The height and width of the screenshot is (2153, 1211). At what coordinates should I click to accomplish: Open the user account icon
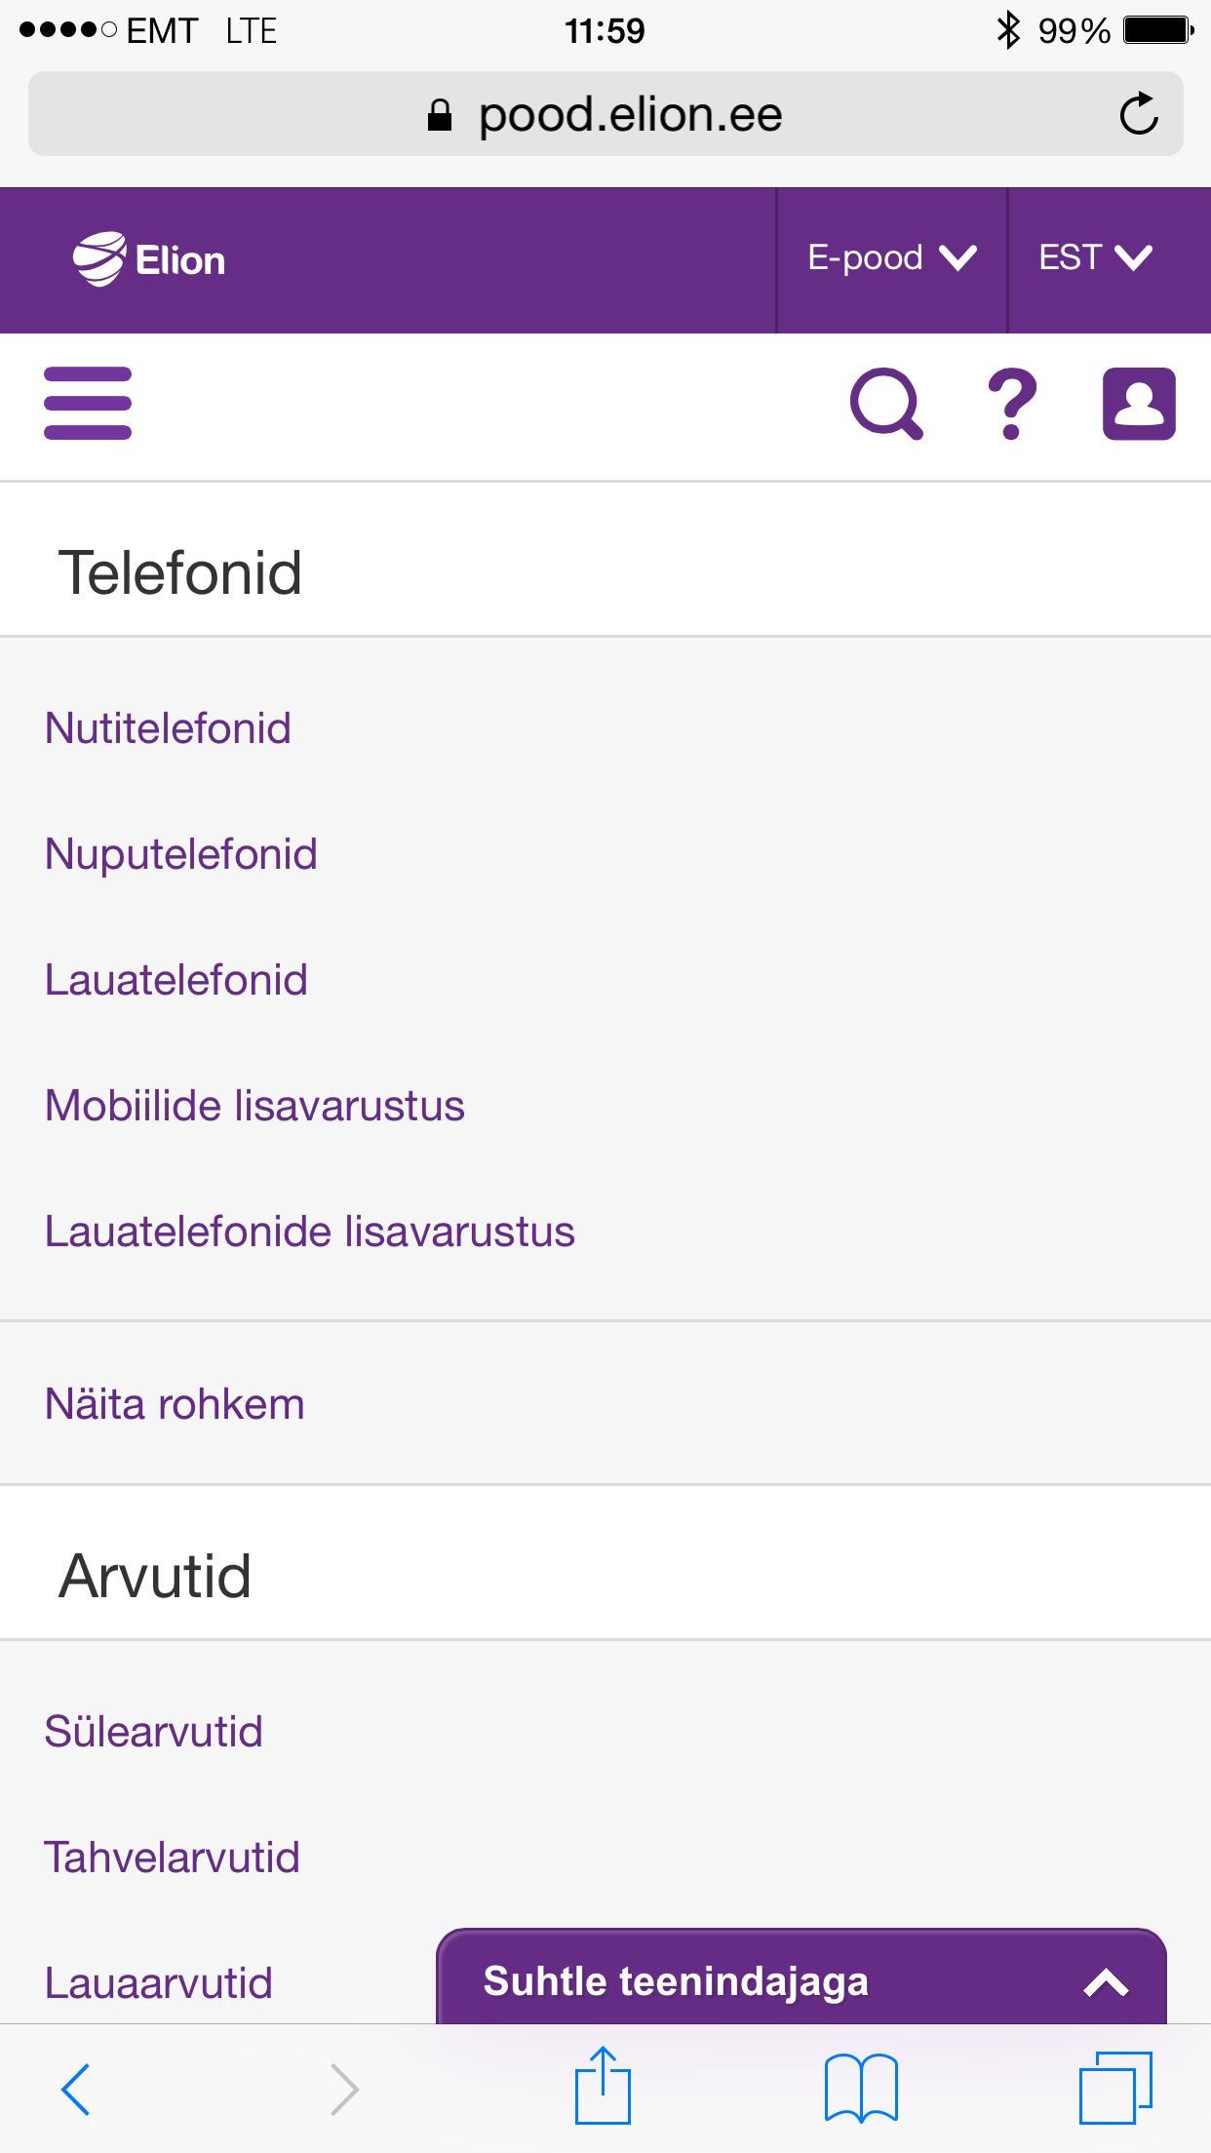click(1139, 404)
